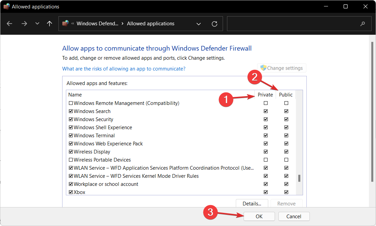Click the Windows Defend... breadcrumb
The width and height of the screenshot is (376, 226).
pos(97,24)
